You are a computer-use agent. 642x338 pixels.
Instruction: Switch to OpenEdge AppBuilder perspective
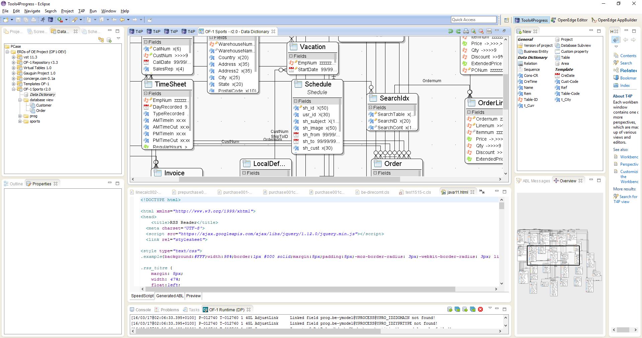[614, 20]
